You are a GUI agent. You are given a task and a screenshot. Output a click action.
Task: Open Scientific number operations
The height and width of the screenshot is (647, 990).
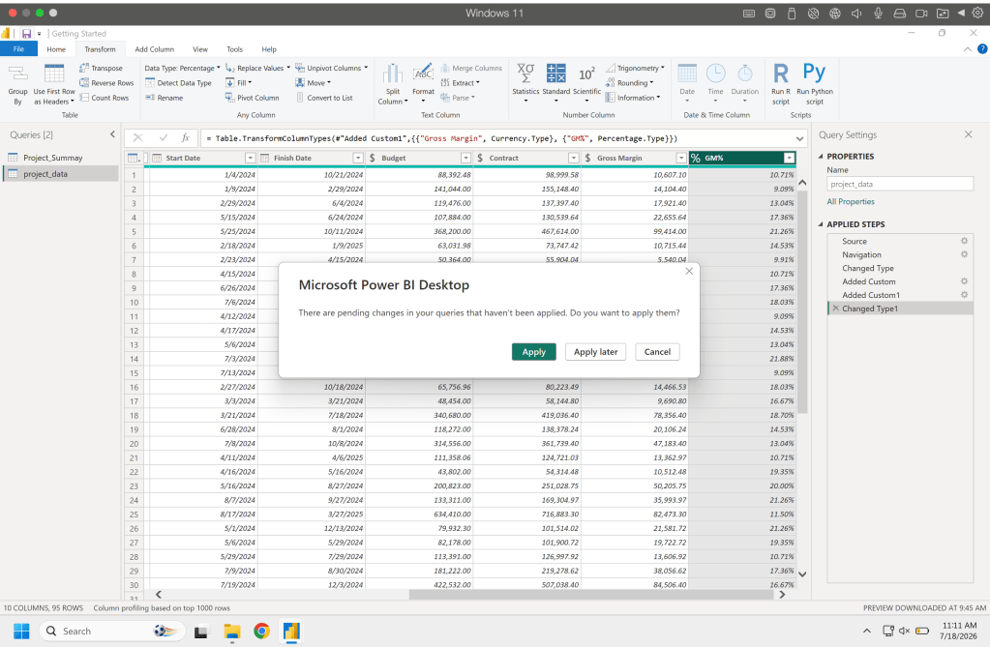(586, 83)
